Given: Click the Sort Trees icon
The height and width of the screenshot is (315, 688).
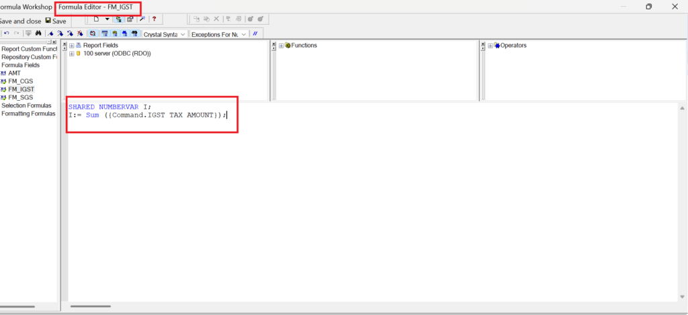Looking at the screenshot, I should 93,33.
